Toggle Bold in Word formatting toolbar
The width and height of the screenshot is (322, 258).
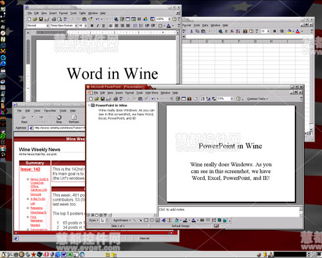pos(92,26)
